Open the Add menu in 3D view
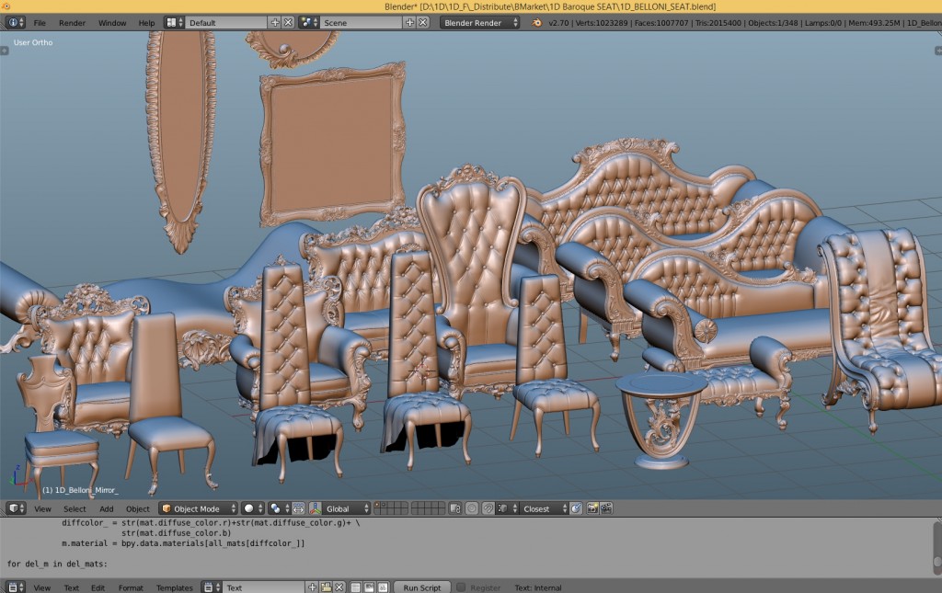Viewport: 942px width, 593px height. point(106,507)
